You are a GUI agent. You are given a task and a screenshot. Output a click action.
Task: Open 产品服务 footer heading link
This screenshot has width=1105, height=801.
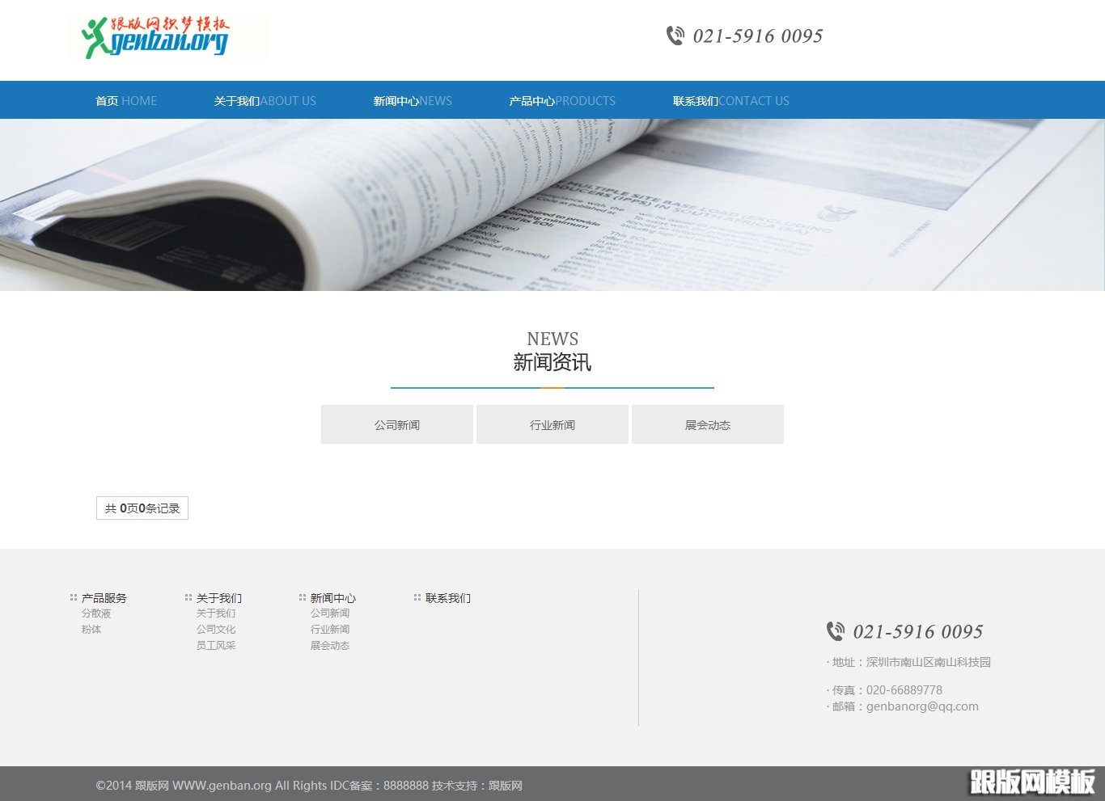pyautogui.click(x=104, y=598)
